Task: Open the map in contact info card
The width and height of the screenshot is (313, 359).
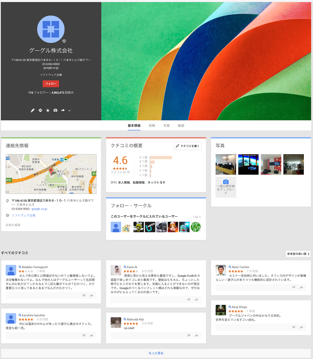Action: coord(51,174)
